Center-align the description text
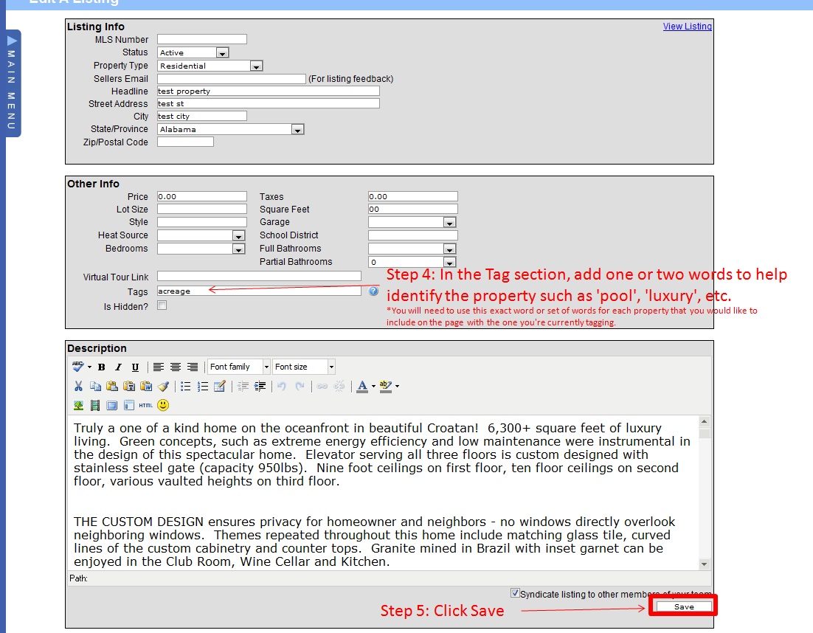Image resolution: width=813 pixels, height=633 pixels. coord(176,367)
